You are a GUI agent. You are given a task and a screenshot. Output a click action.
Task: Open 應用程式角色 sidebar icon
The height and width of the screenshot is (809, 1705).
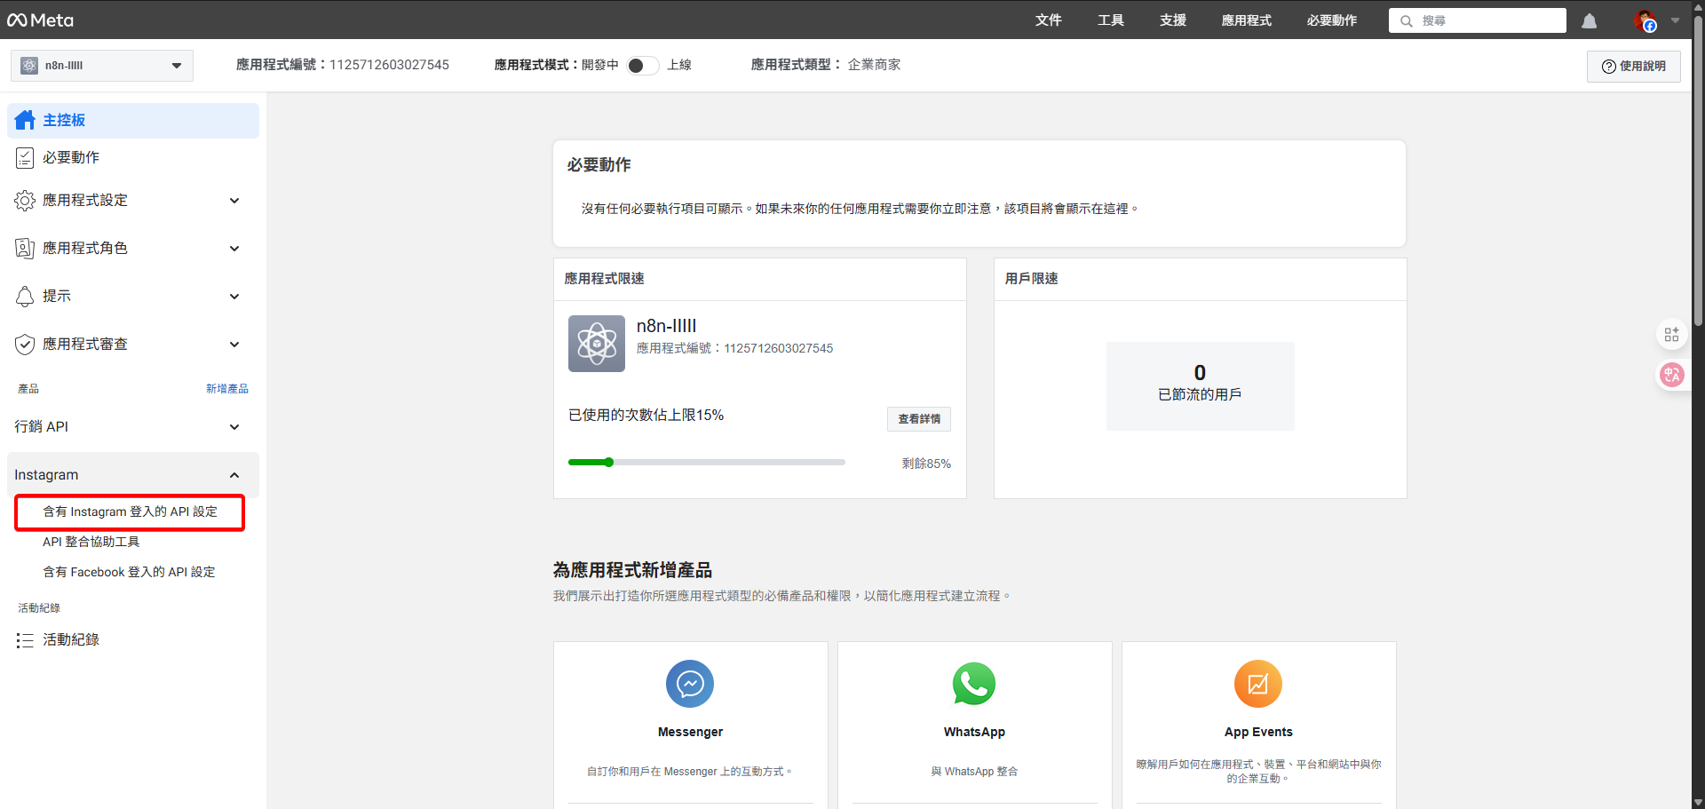click(x=25, y=248)
